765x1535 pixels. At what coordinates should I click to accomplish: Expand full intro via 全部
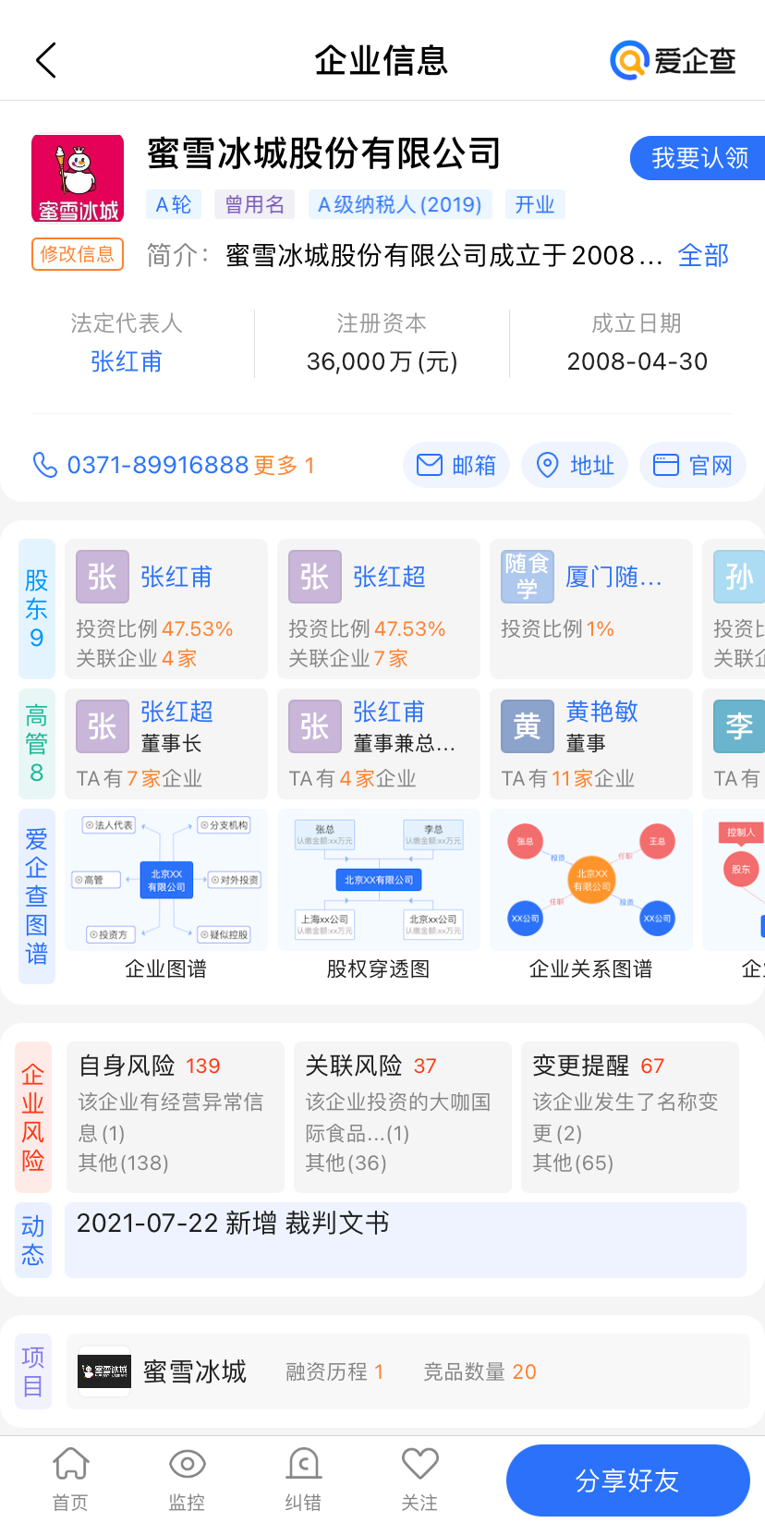[x=703, y=256]
